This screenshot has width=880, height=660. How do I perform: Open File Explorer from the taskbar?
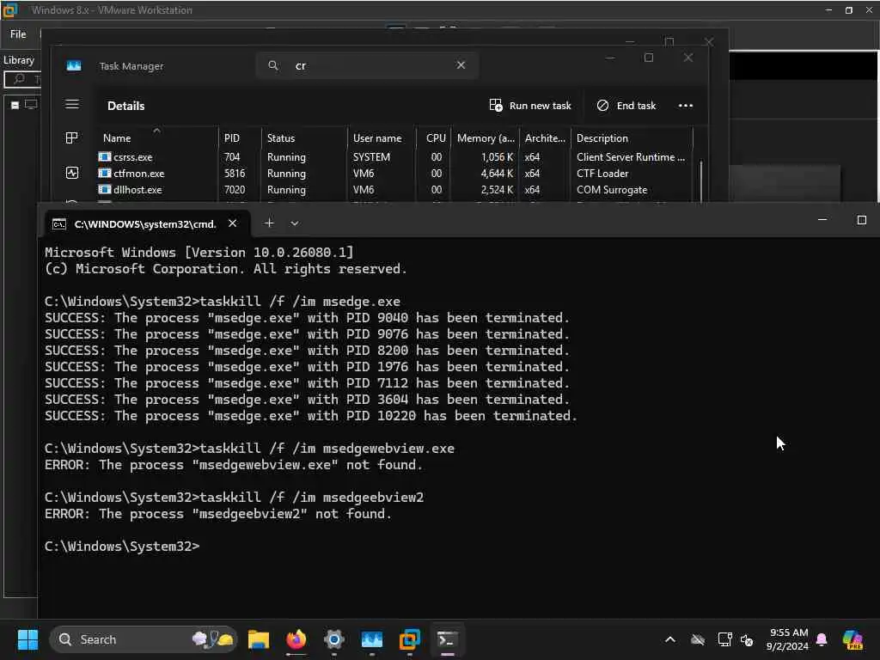click(x=259, y=639)
